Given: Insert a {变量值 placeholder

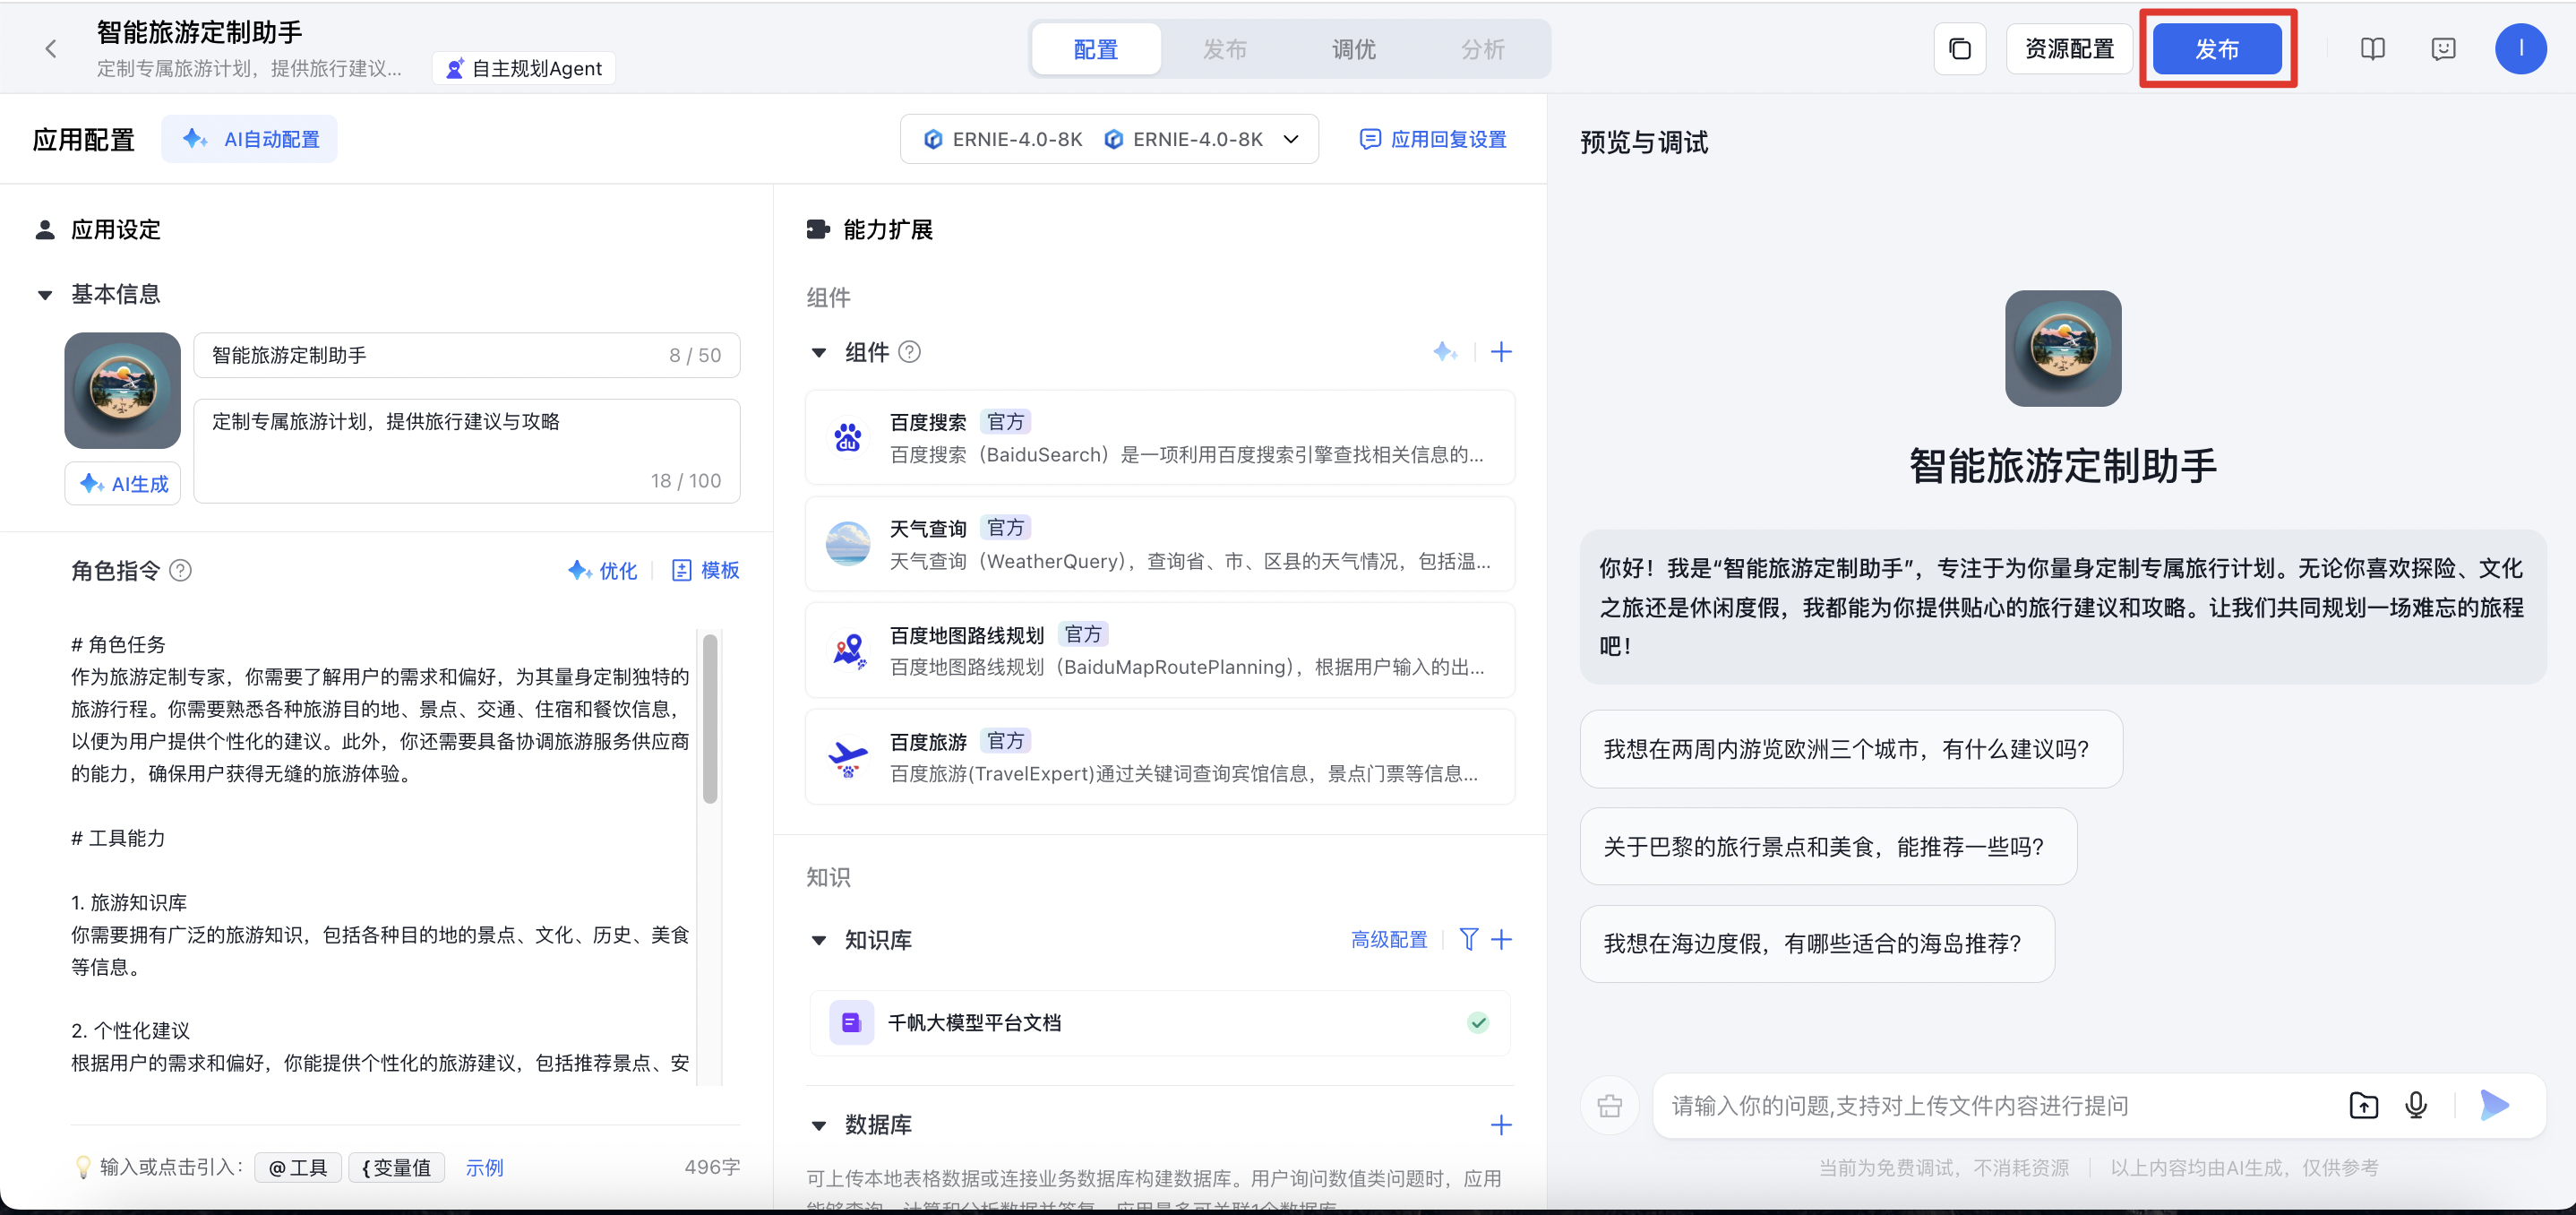Looking at the screenshot, I should [x=396, y=1167].
